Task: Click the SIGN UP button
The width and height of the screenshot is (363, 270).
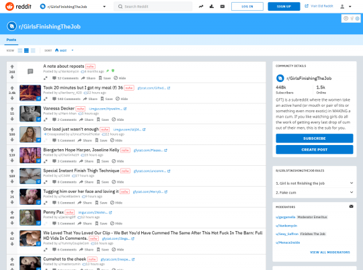Action: pyautogui.click(x=284, y=7)
